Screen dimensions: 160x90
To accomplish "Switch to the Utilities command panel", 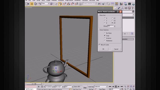I will pyautogui.click(x=133, y=8).
